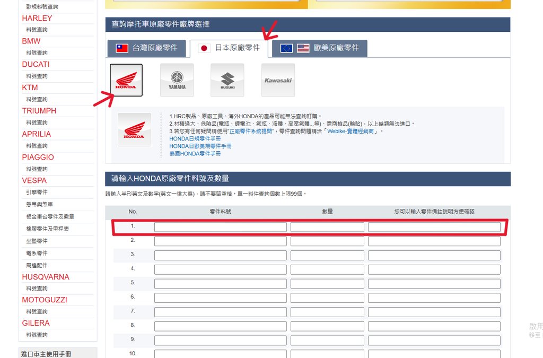Open HUSQVARNA in the sidebar
543x358 pixels.
click(x=46, y=277)
